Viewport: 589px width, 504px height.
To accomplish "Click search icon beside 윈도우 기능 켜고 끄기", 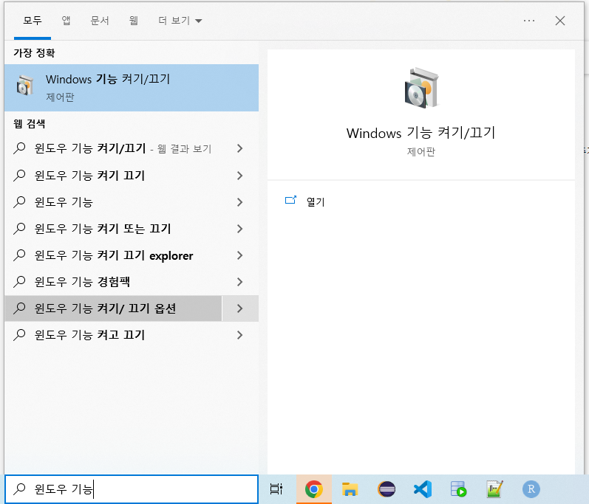I will 19,335.
